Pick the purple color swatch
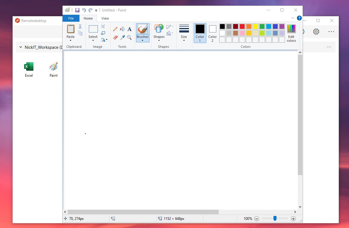349x228 pixels. tap(282, 26)
